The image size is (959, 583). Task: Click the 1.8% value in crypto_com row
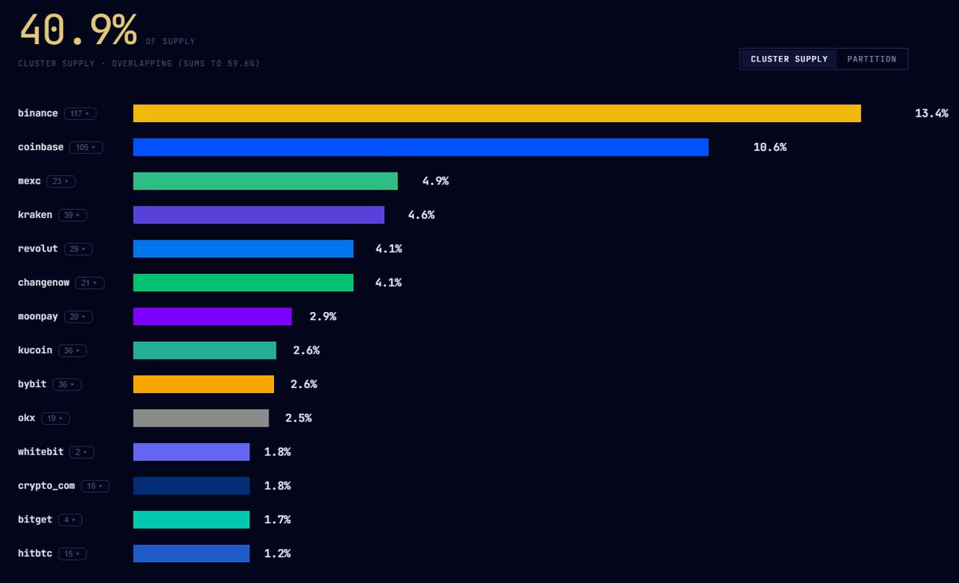[x=277, y=486]
